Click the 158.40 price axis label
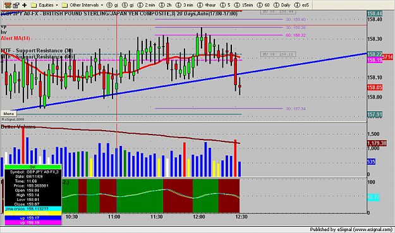395x233 pixels. click(375, 20)
